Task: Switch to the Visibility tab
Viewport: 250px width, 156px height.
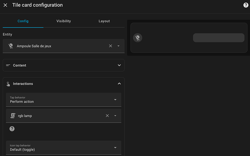Action: click(x=63, y=21)
